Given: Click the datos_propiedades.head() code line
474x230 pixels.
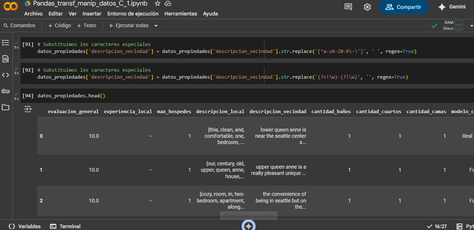Looking at the screenshot, I should tap(71, 96).
